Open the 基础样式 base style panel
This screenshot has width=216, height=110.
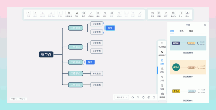(162, 54)
